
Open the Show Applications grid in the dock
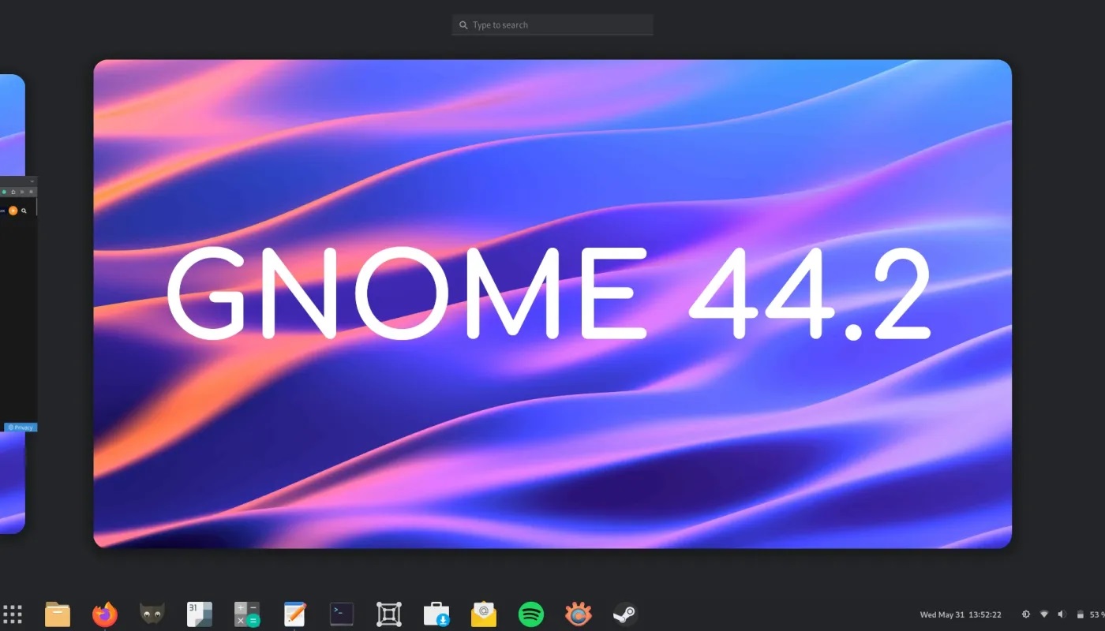click(x=12, y=614)
